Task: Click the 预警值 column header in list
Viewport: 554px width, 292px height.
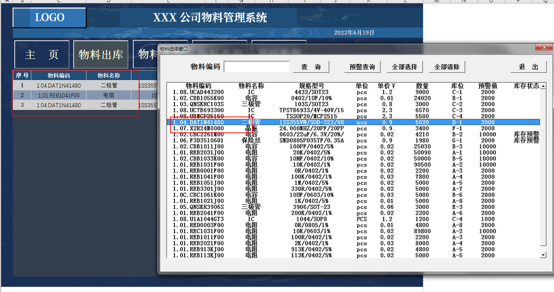Action: [x=488, y=86]
